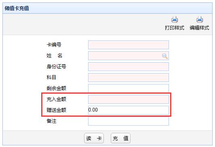Click the 卡编号 label text
This screenshot has width=215, height=147.
click(x=54, y=45)
